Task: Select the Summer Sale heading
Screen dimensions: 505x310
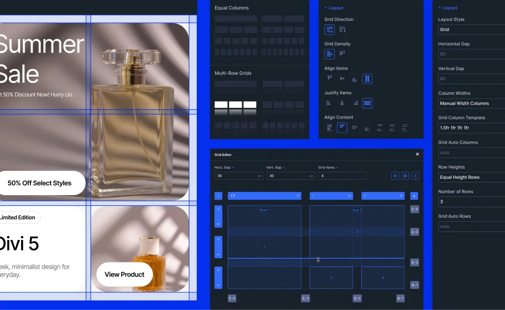Action: coord(42,59)
